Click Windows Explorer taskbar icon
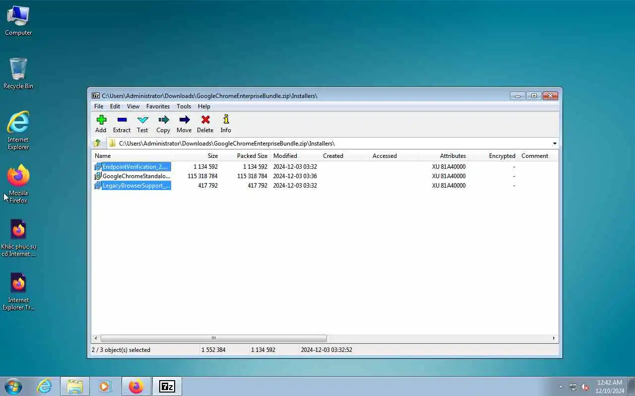Screen dimensions: 635x396 [x=75, y=386]
